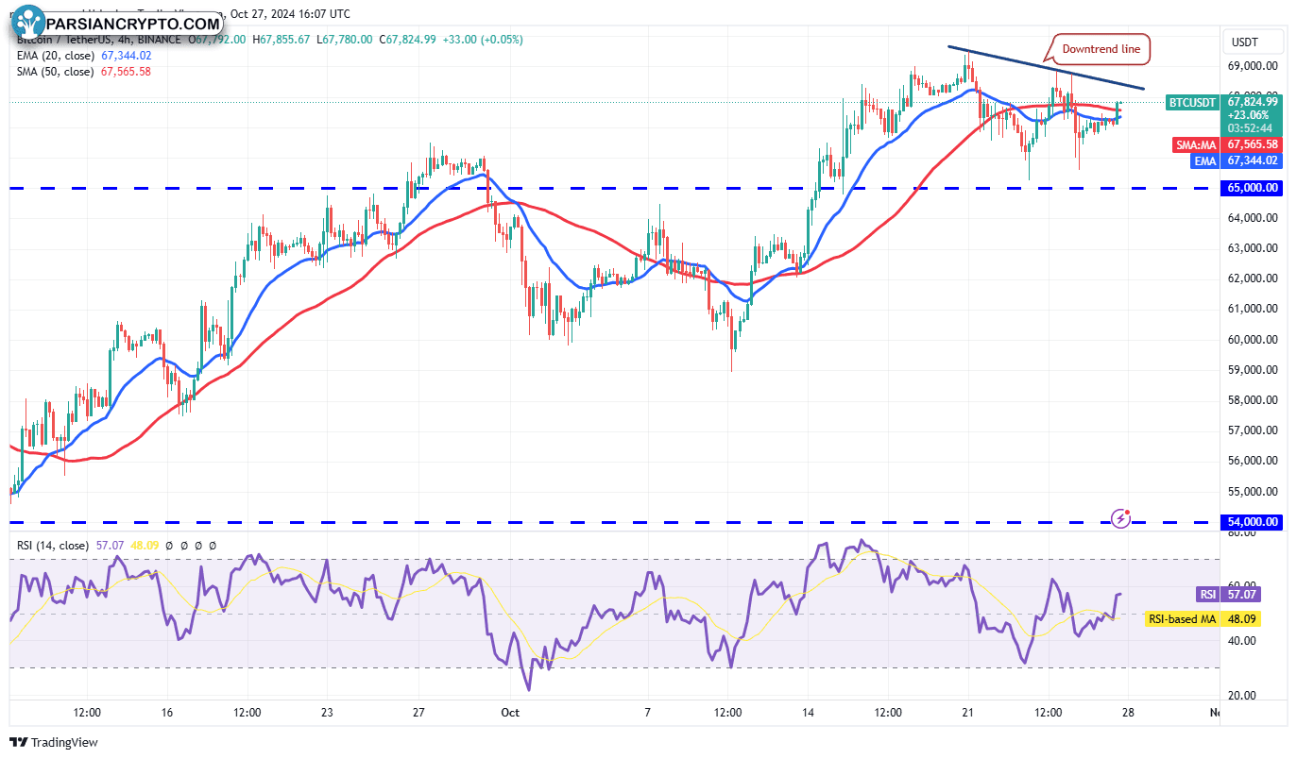Click the 14 date label on time axis

[808, 713]
